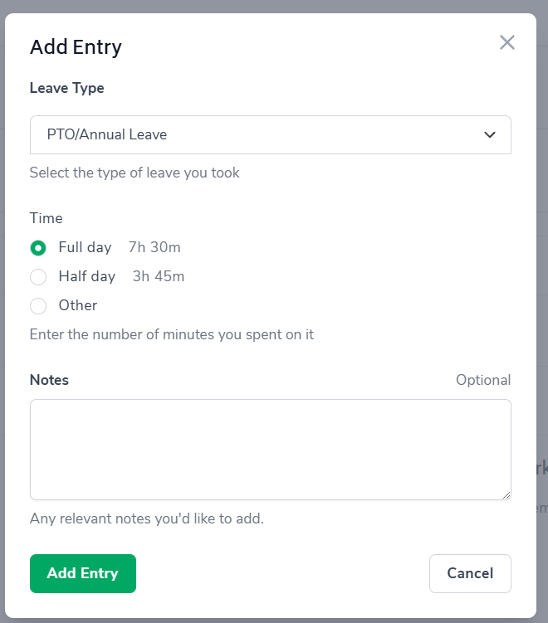Click the Leave Type field label
This screenshot has height=623, width=548.
67,88
